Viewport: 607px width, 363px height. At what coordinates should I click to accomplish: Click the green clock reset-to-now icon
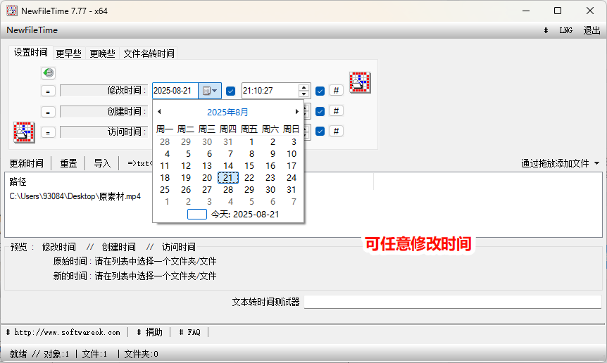coord(49,72)
